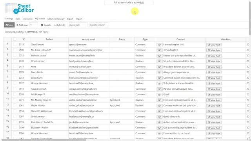Edit content icon in row ID 2037

pyautogui.click(x=160, y=83)
